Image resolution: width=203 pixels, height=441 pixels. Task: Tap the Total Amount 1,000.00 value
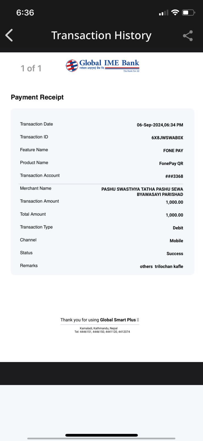[x=174, y=215]
